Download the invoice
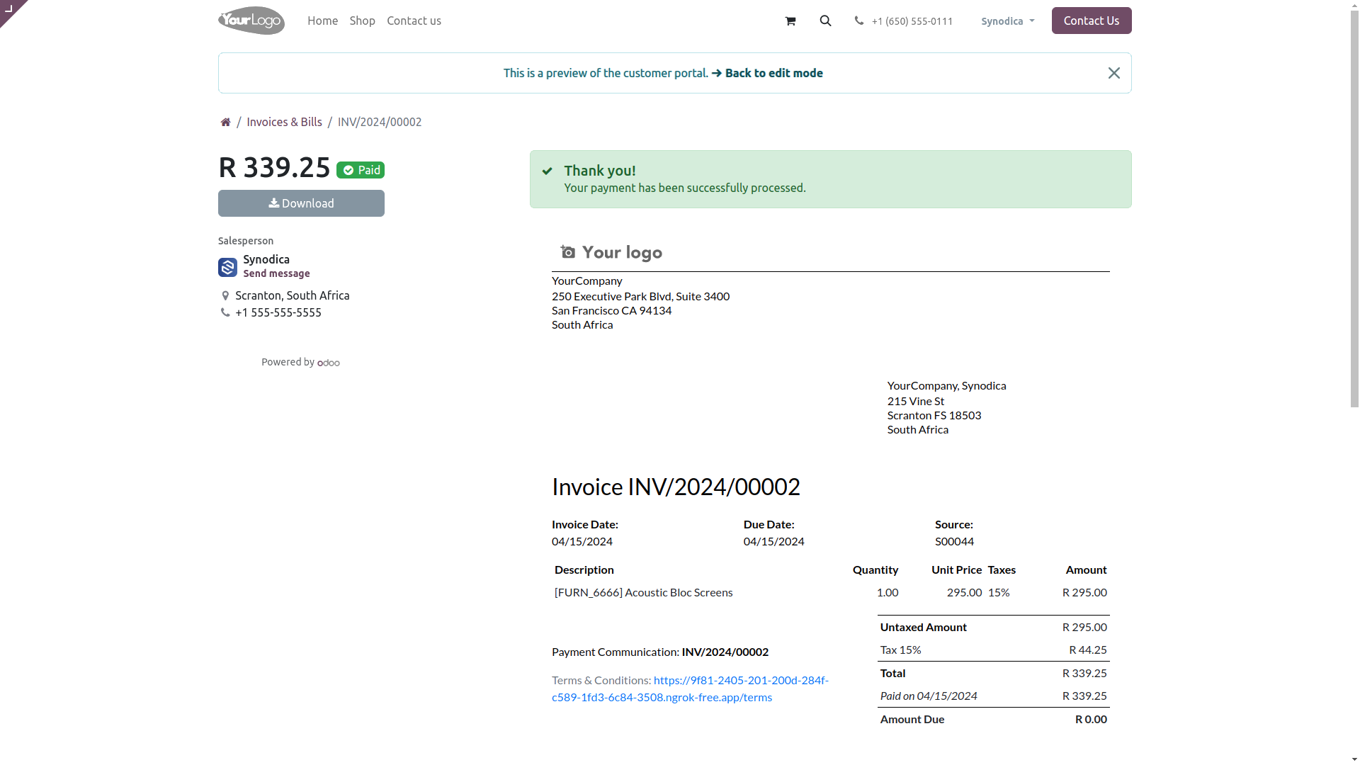1360x765 pixels. [301, 203]
